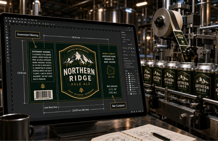Select the Border & Accents layer row
The width and height of the screenshot is (218, 141).
point(133,88)
